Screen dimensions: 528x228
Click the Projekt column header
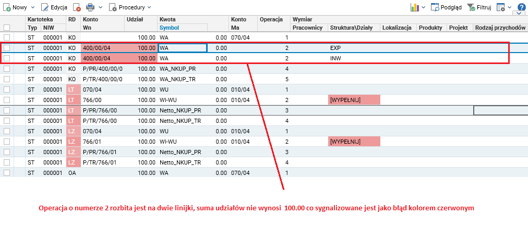[x=460, y=28]
